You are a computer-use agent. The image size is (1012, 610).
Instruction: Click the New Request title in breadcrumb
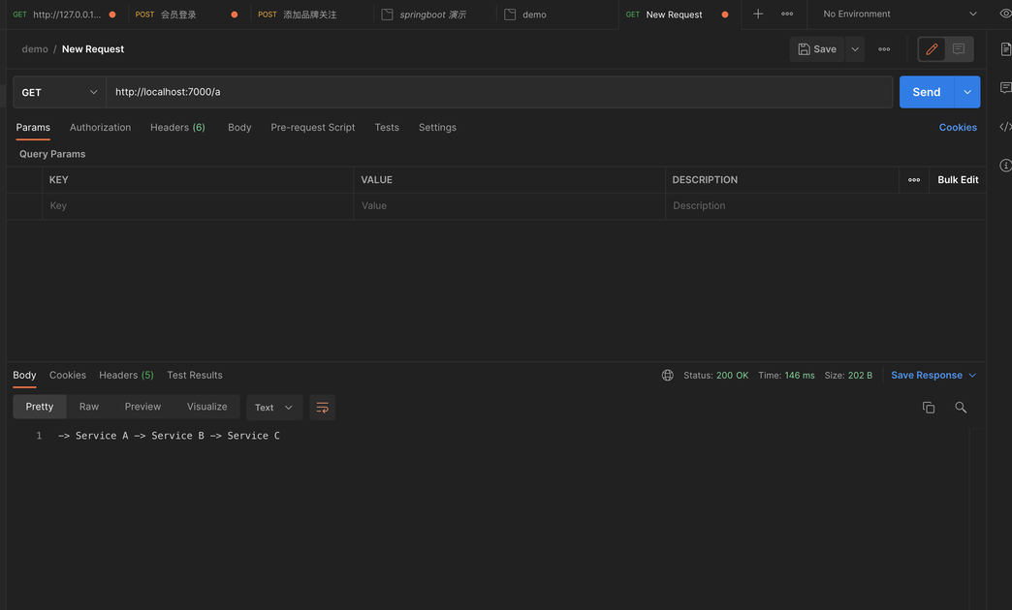[93, 49]
